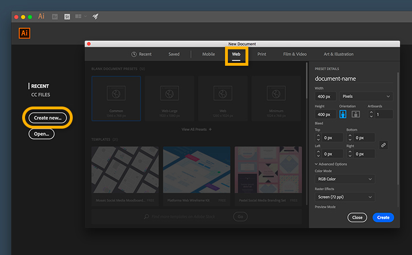The height and width of the screenshot is (255, 412).
Task: Click the Open... button
Action: 41,134
